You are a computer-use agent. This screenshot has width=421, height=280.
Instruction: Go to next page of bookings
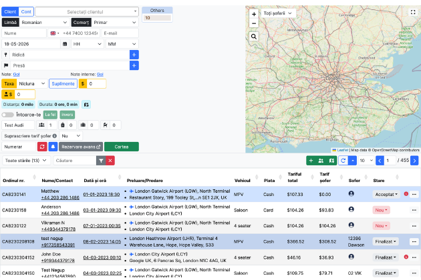click(414, 161)
